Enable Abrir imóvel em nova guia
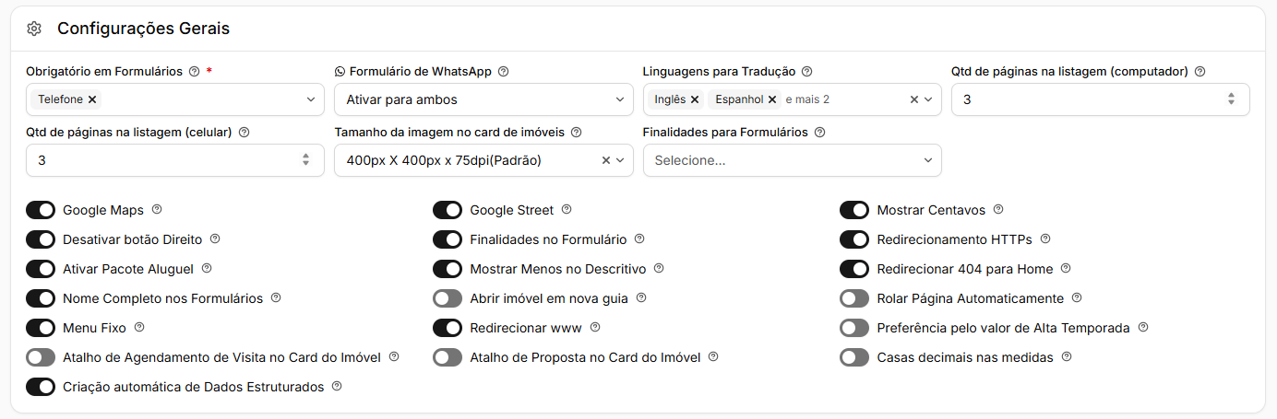Screen dimensions: 1277x419 (x=448, y=298)
